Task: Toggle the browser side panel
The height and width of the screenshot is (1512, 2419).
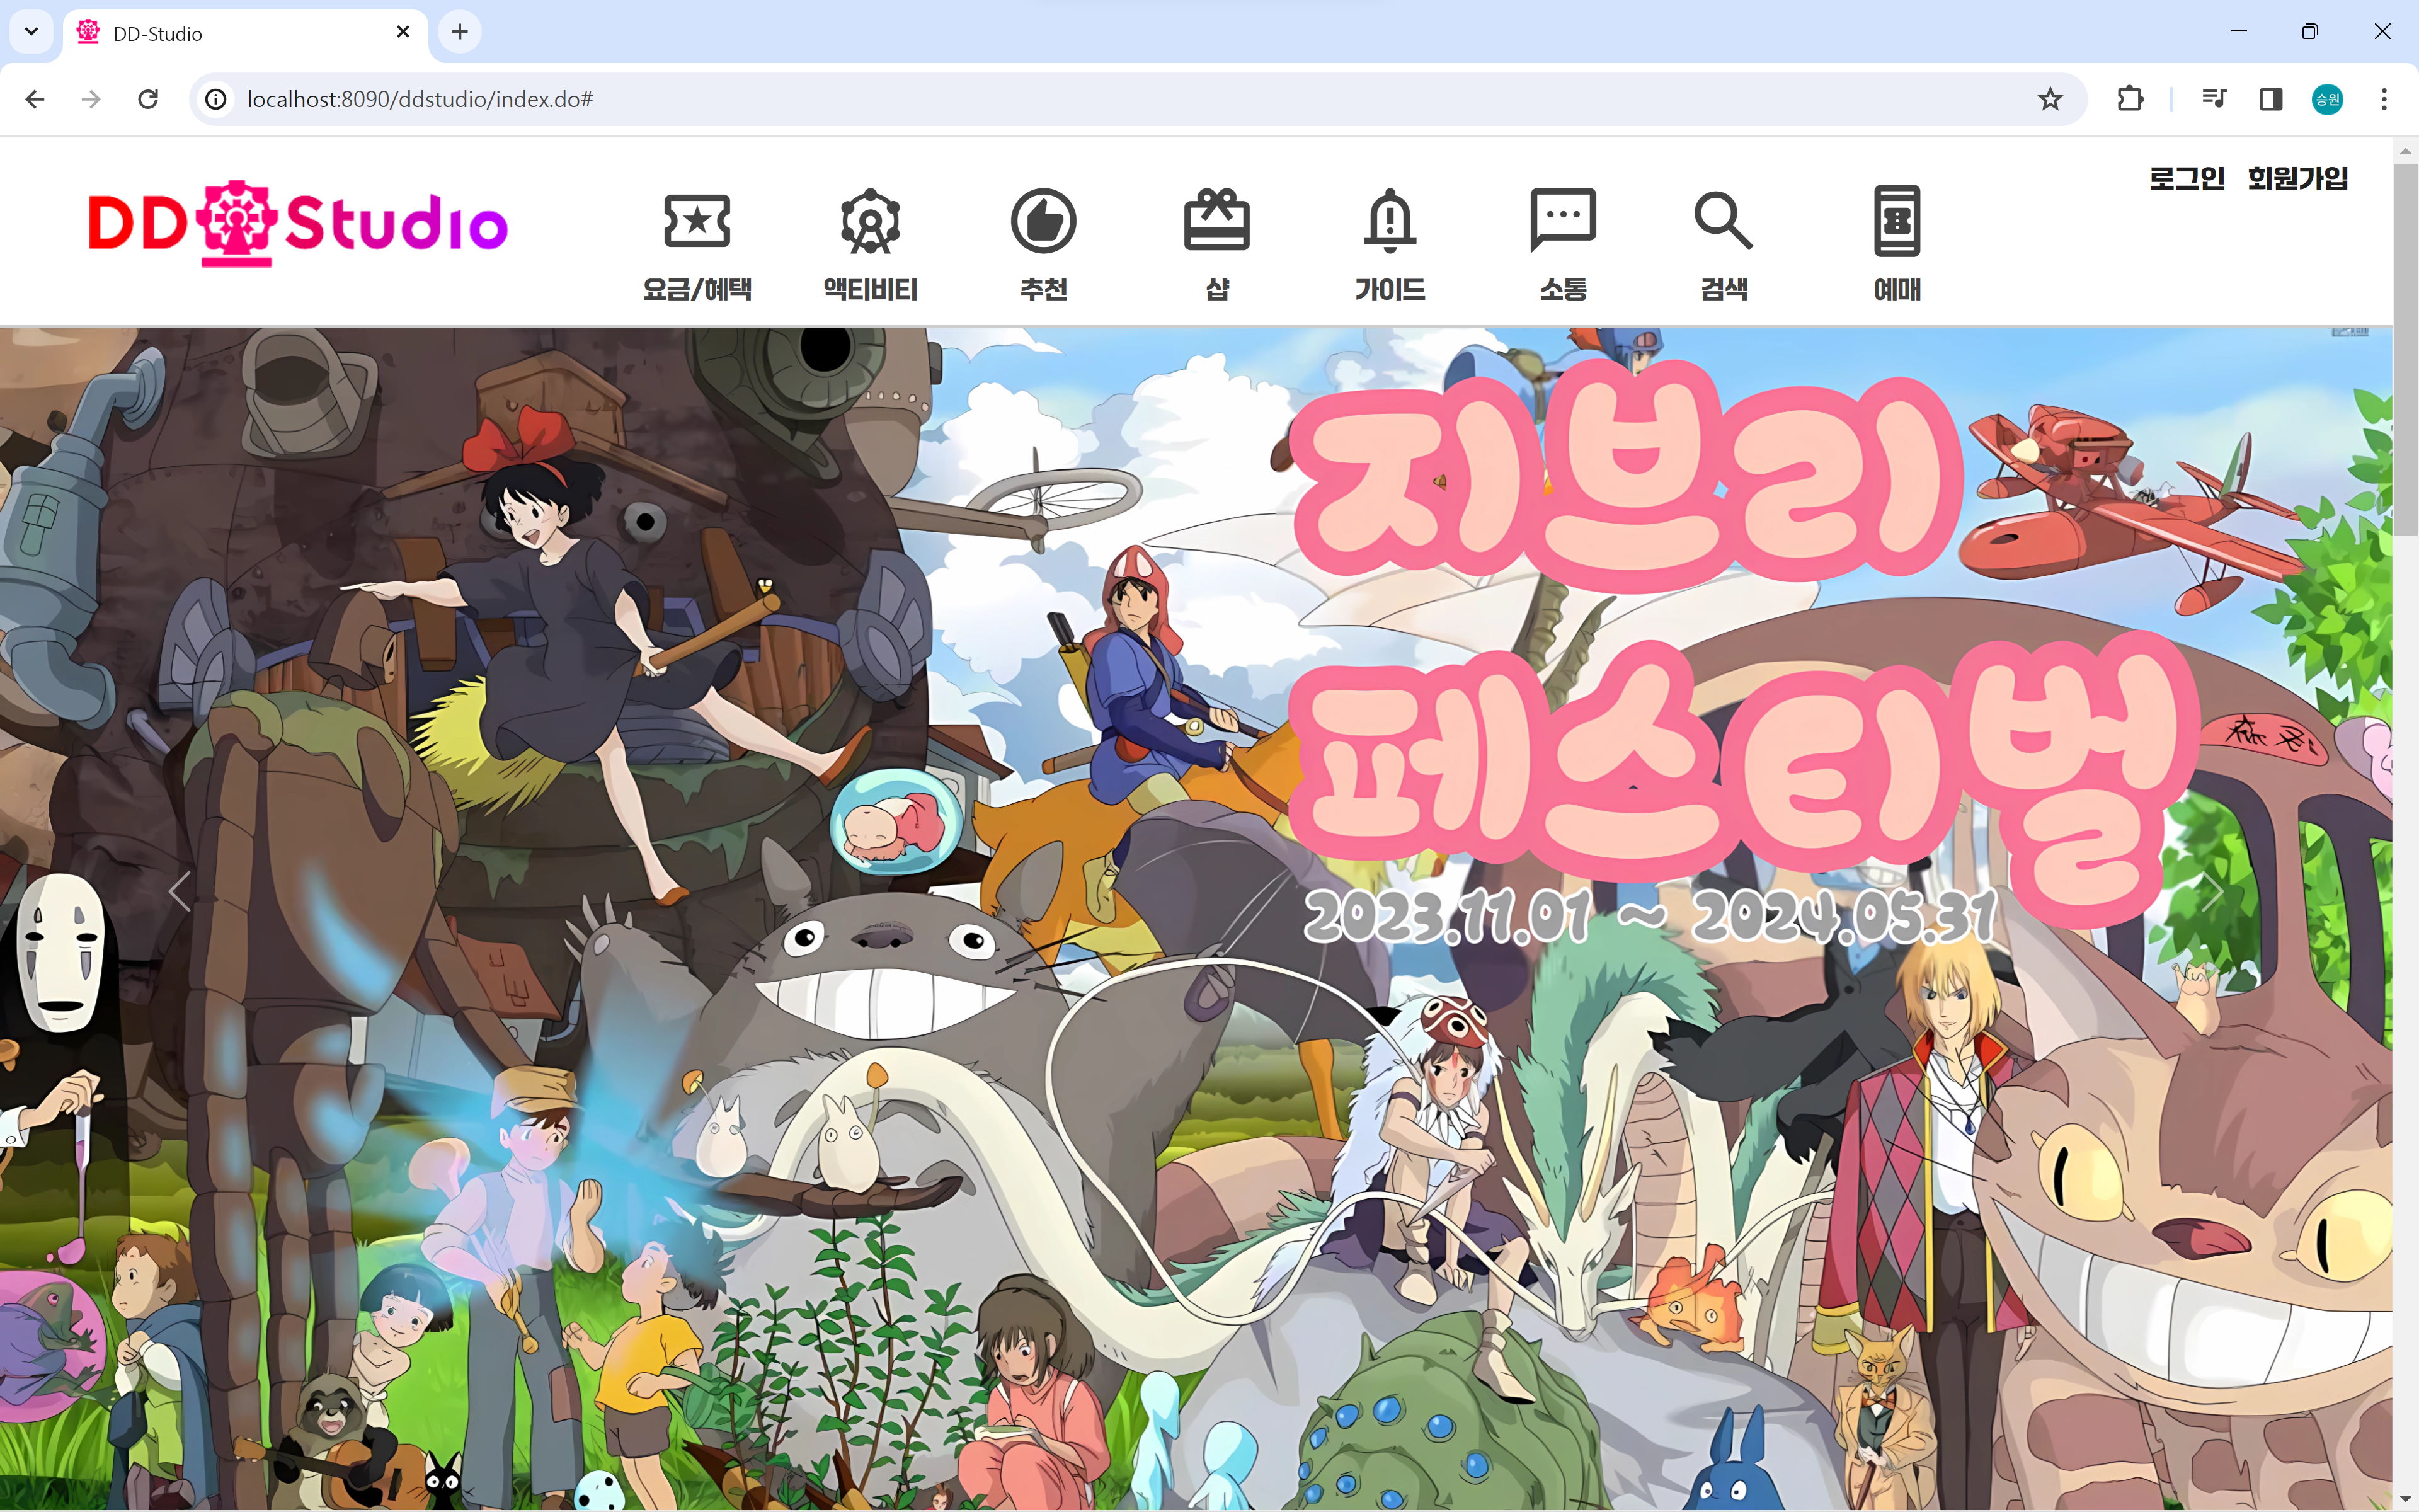Action: point(2271,99)
